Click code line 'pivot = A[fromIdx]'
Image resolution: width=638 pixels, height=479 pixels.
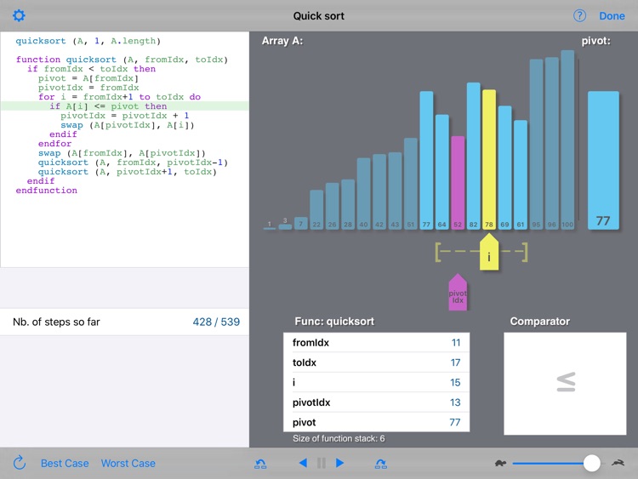pos(88,78)
